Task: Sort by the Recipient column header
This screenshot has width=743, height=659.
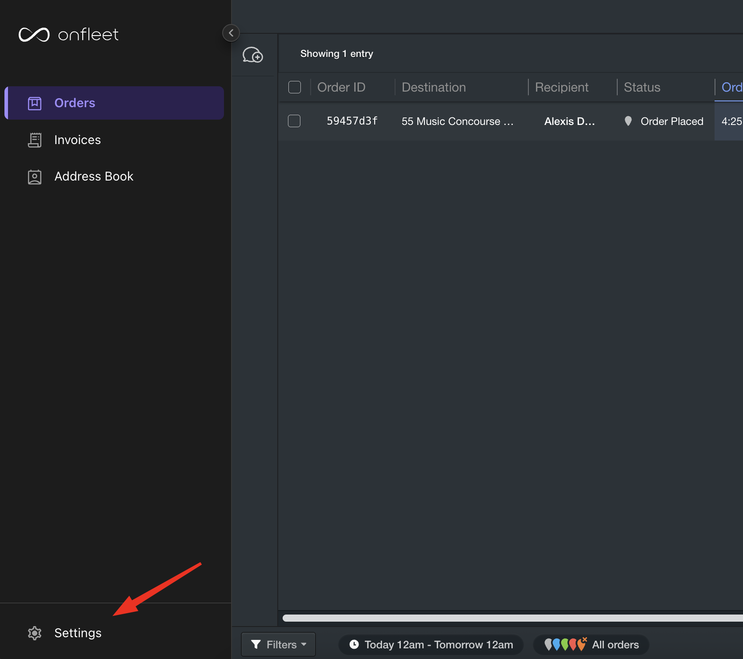Action: [x=562, y=87]
